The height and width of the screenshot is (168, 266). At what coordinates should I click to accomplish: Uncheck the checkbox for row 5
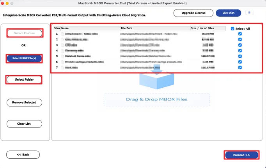click(240, 56)
